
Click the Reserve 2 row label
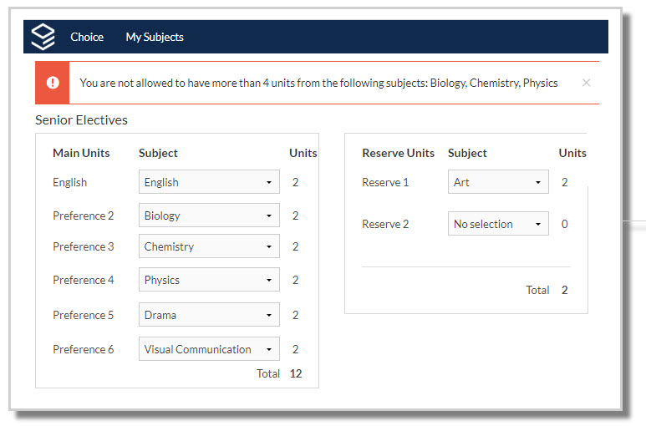point(385,224)
